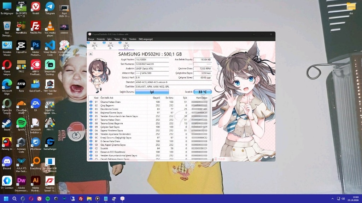
Task: Open Denetim Masası desktop icon
Action: (x=7, y=48)
